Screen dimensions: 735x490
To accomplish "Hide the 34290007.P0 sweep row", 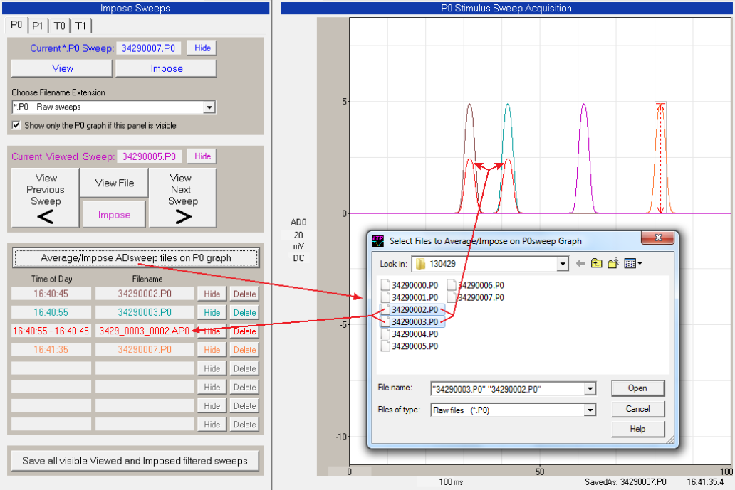I will click(x=212, y=350).
